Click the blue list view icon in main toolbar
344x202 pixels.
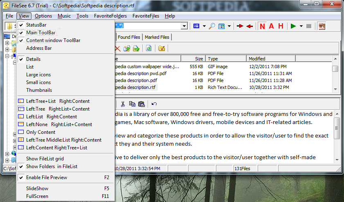[x=196, y=26]
